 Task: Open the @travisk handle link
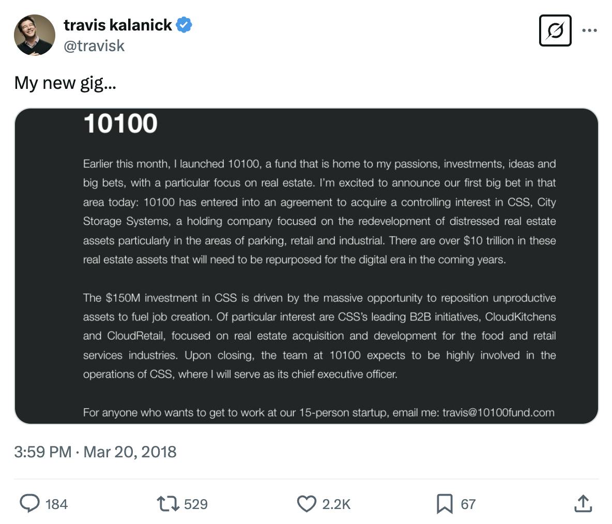(x=94, y=46)
